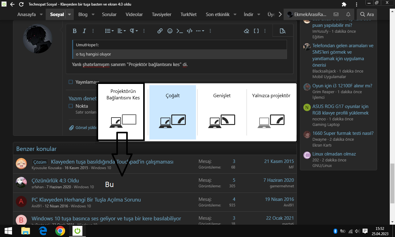
Task: Remove formatting with the eraser icon
Action: pyautogui.click(x=246, y=31)
